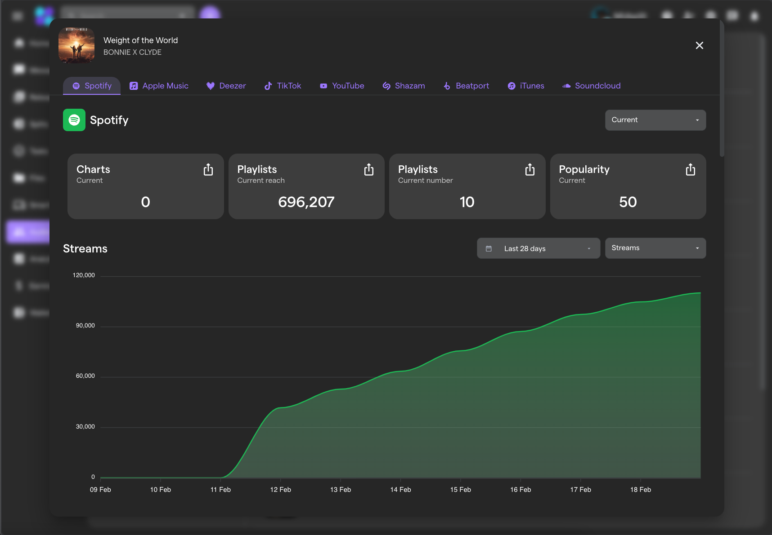Share the Charts card
This screenshot has width=772, height=535.
coord(208,169)
